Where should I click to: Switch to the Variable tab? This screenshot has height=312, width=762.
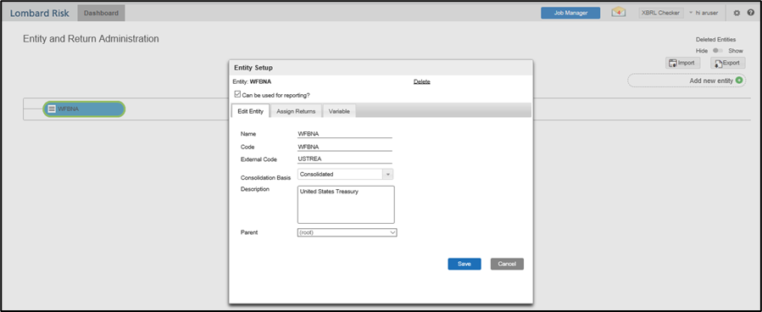[339, 111]
